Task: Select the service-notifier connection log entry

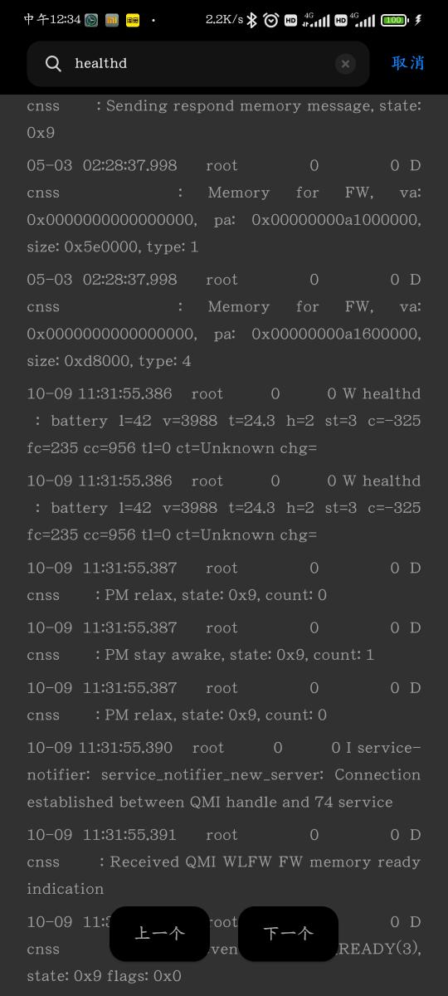Action: [x=224, y=774]
